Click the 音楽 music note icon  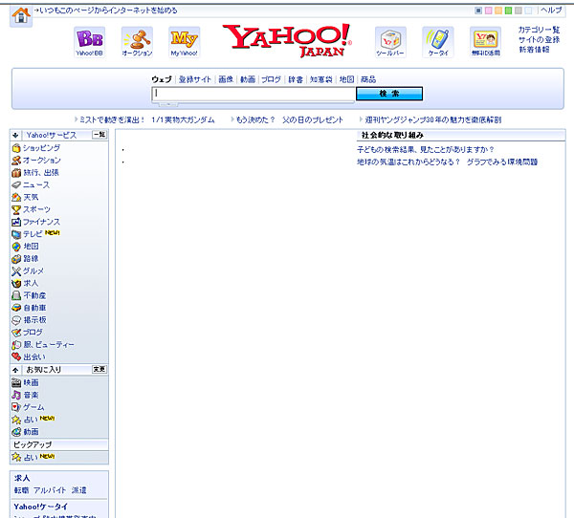16,395
